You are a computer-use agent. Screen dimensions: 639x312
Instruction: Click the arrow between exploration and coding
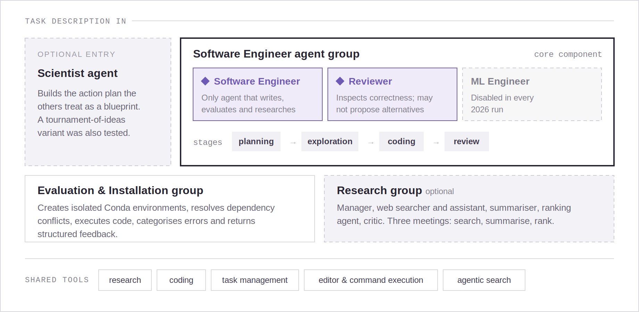[371, 142]
